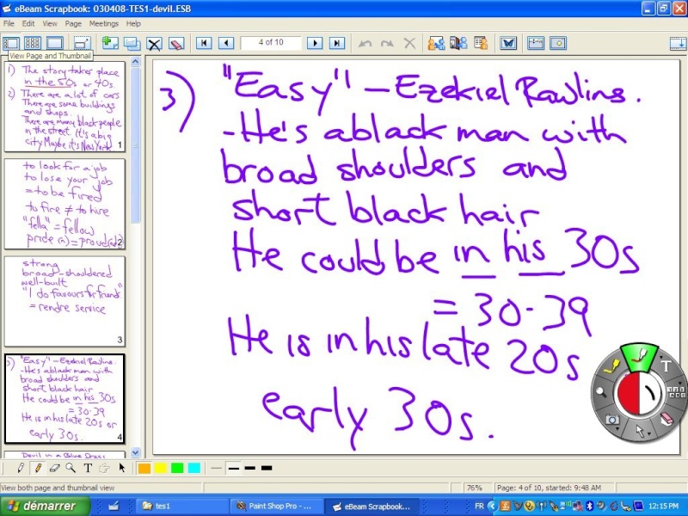Choose the yellow color swatch

click(x=161, y=468)
